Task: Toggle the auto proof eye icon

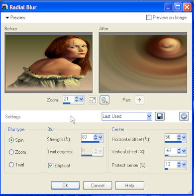Action: (x=104, y=100)
